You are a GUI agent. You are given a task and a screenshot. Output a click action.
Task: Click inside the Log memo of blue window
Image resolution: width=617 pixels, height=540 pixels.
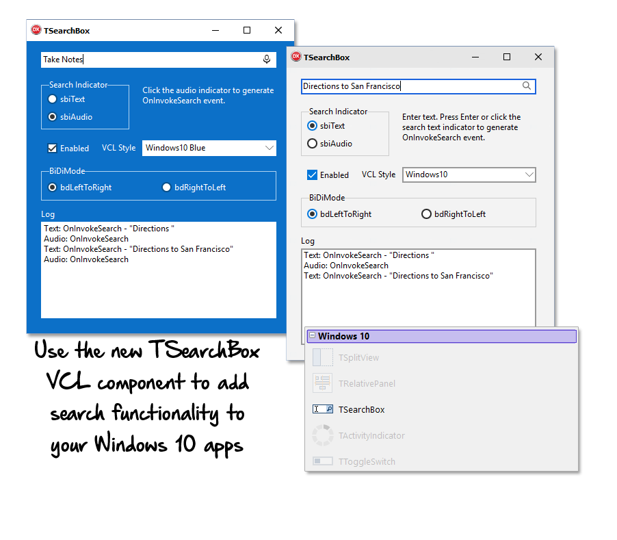point(159,270)
